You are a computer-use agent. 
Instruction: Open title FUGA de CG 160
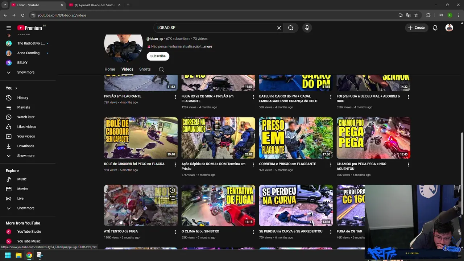(349, 231)
